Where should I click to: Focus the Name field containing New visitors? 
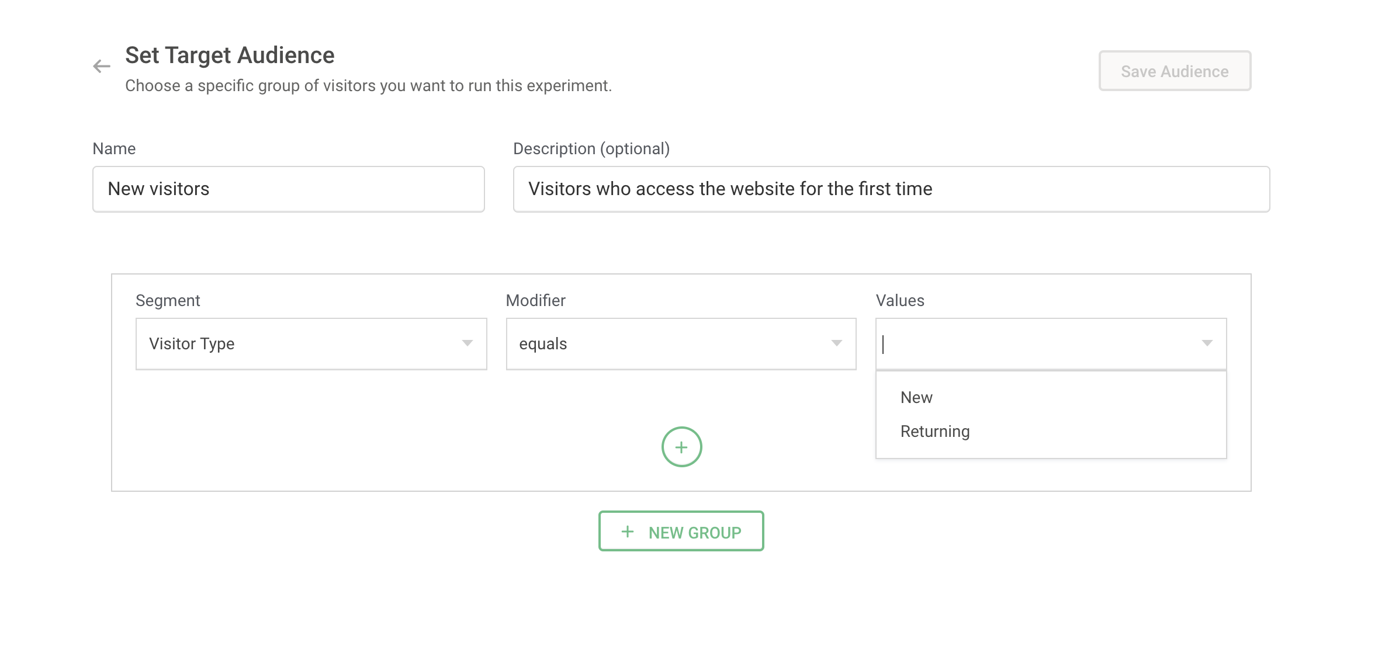pyautogui.click(x=288, y=189)
